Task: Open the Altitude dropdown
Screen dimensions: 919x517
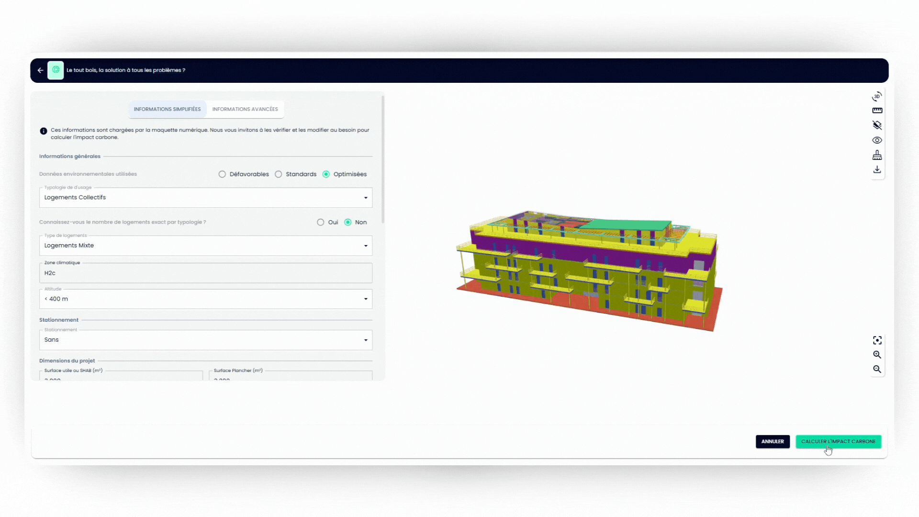Action: tap(206, 299)
